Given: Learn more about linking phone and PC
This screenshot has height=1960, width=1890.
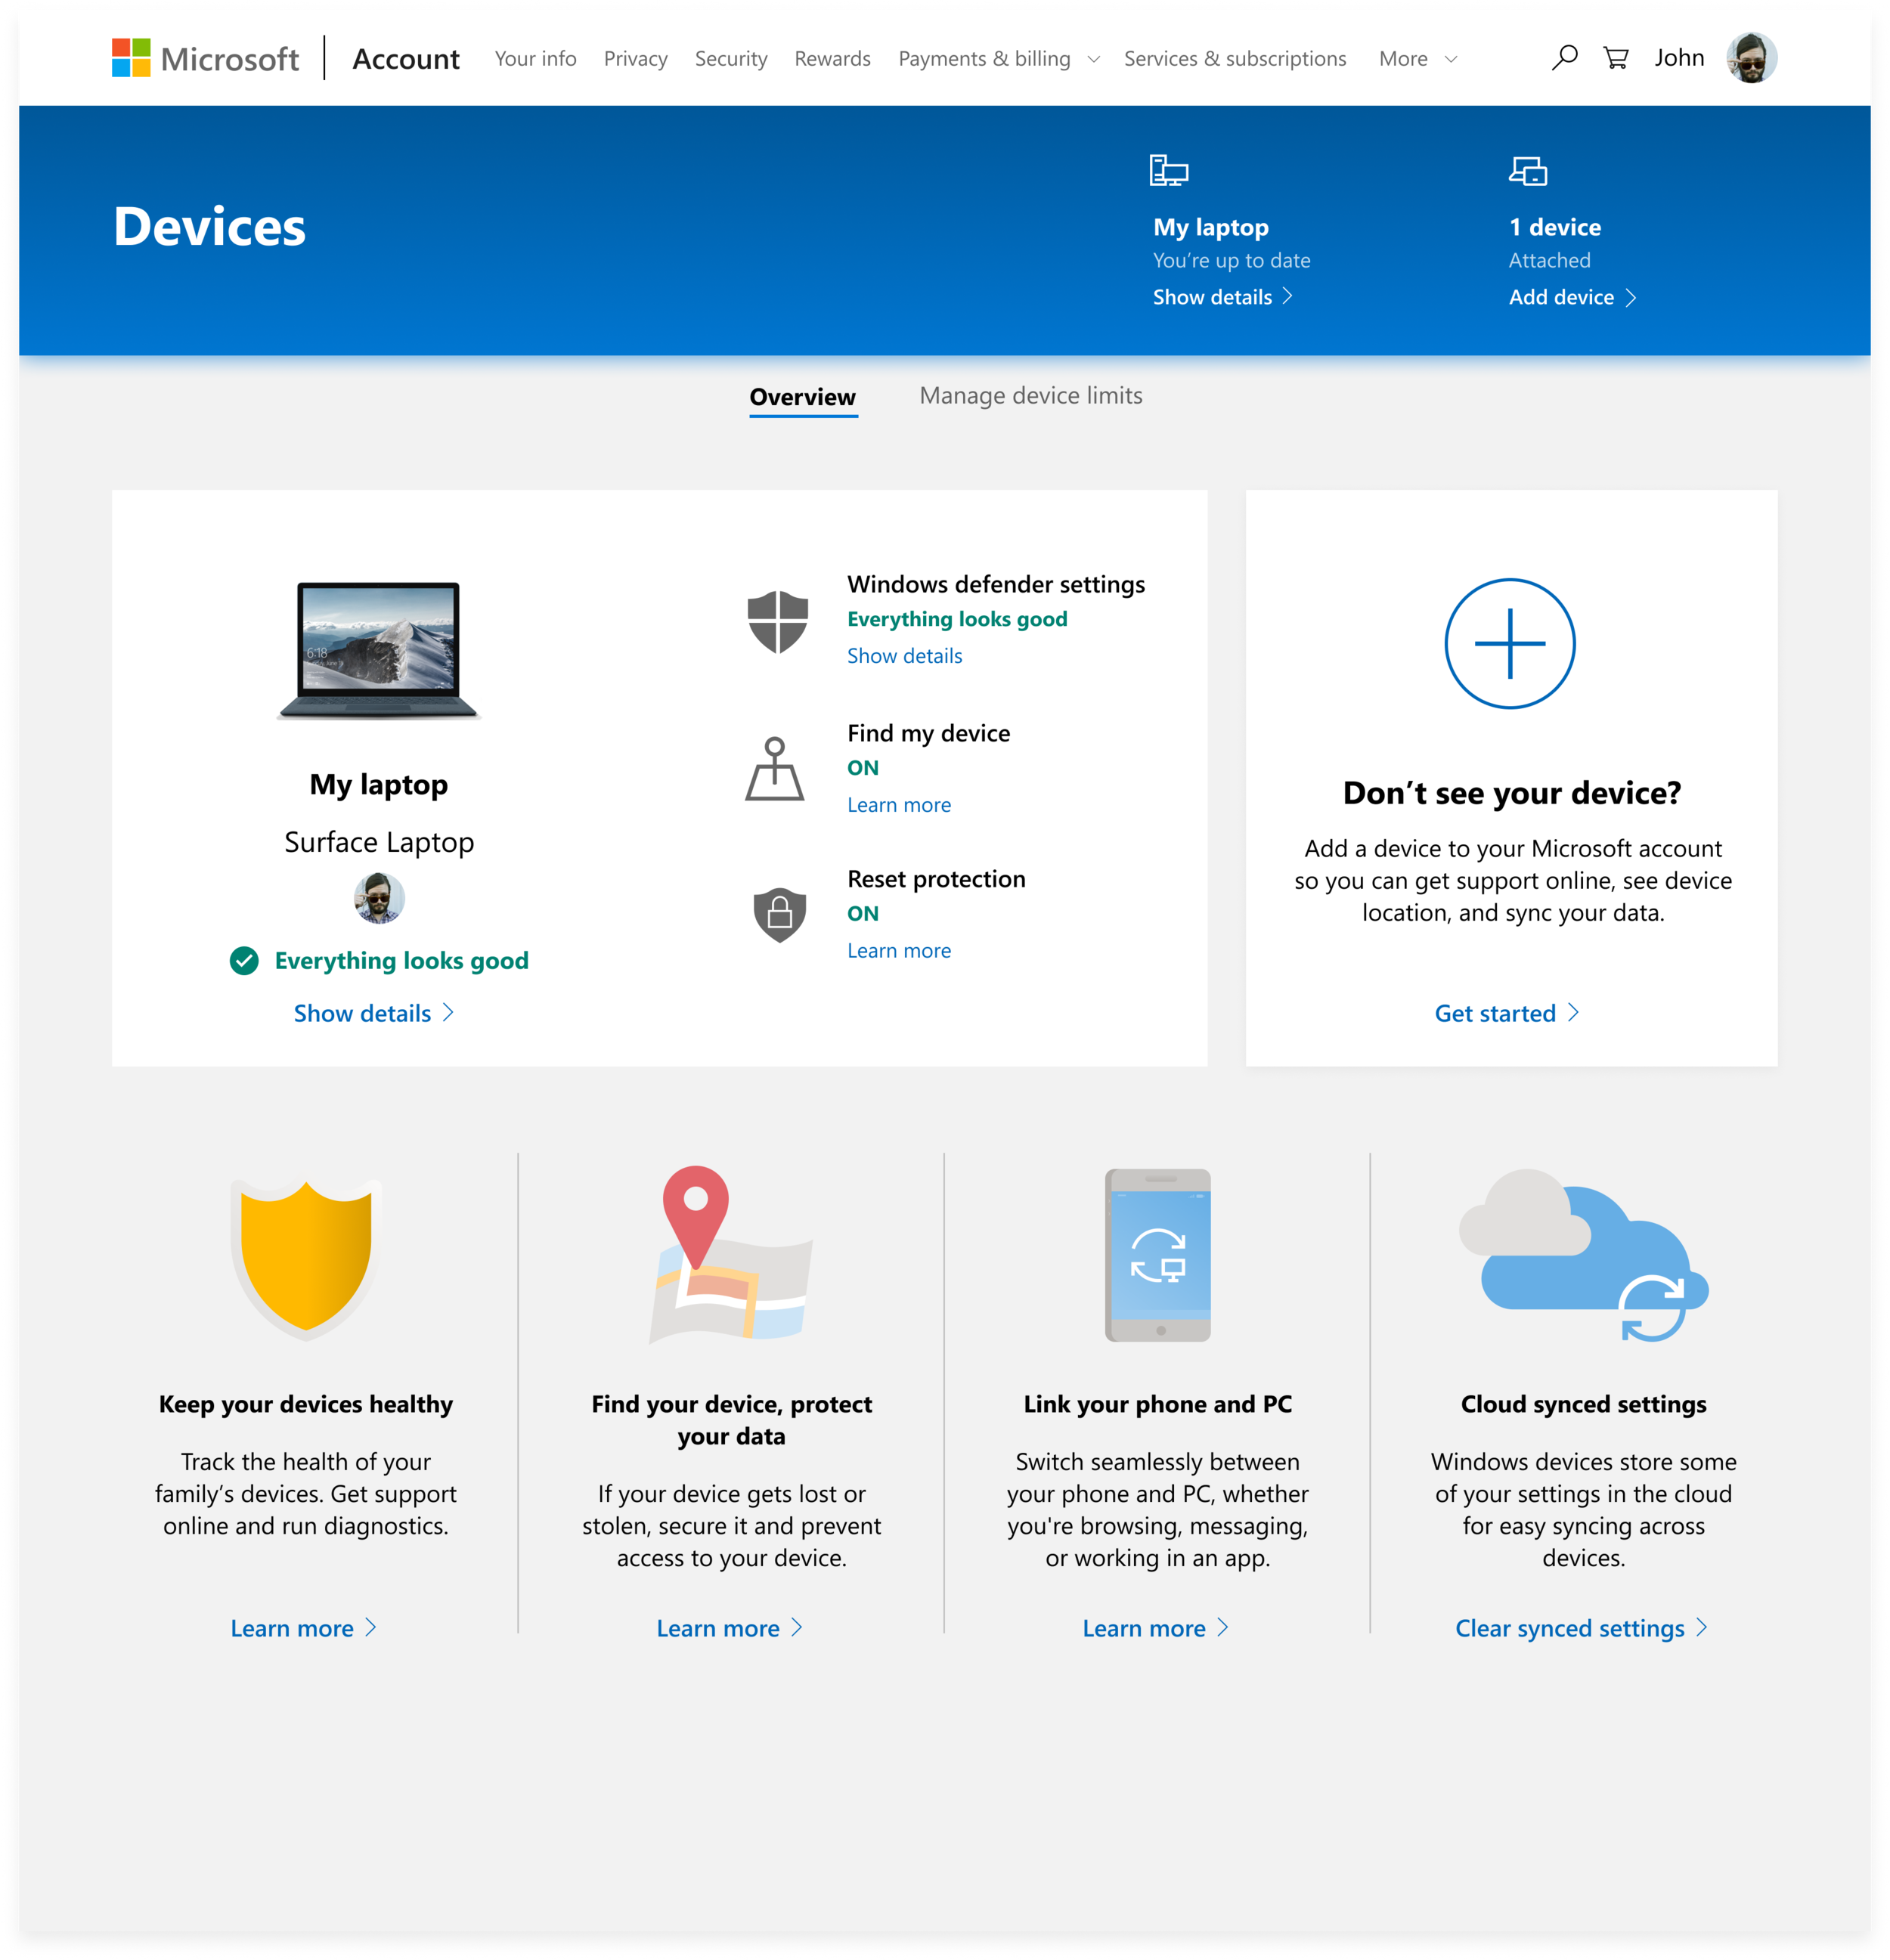Looking at the screenshot, I should click(1155, 1628).
